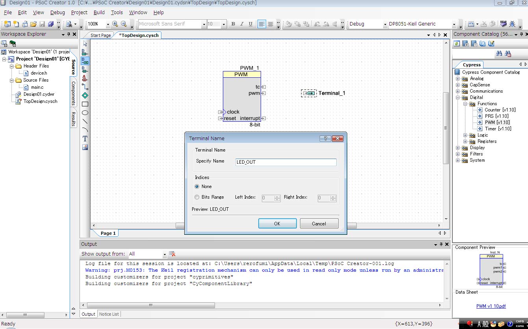The image size is (528, 329).
Task: Switch to the Notice List tab
Action: (x=109, y=314)
